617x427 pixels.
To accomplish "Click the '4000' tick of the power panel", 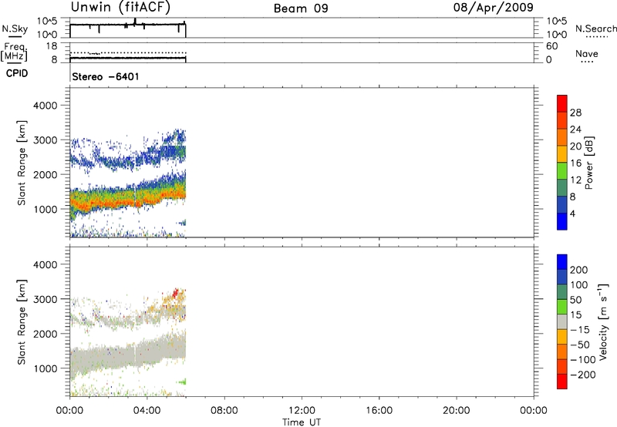I will pos(46,106).
